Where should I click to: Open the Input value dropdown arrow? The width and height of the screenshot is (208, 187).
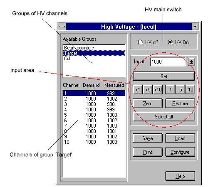tap(191, 62)
